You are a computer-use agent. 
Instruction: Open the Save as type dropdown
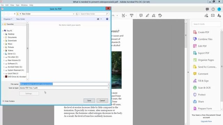click(108, 88)
